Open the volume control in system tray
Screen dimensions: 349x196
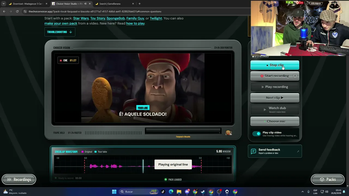pos(327,192)
